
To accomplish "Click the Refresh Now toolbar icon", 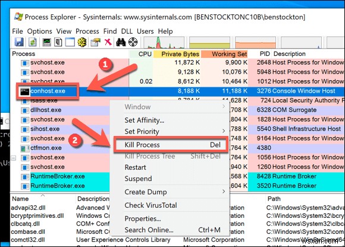I will (x=32, y=42).
